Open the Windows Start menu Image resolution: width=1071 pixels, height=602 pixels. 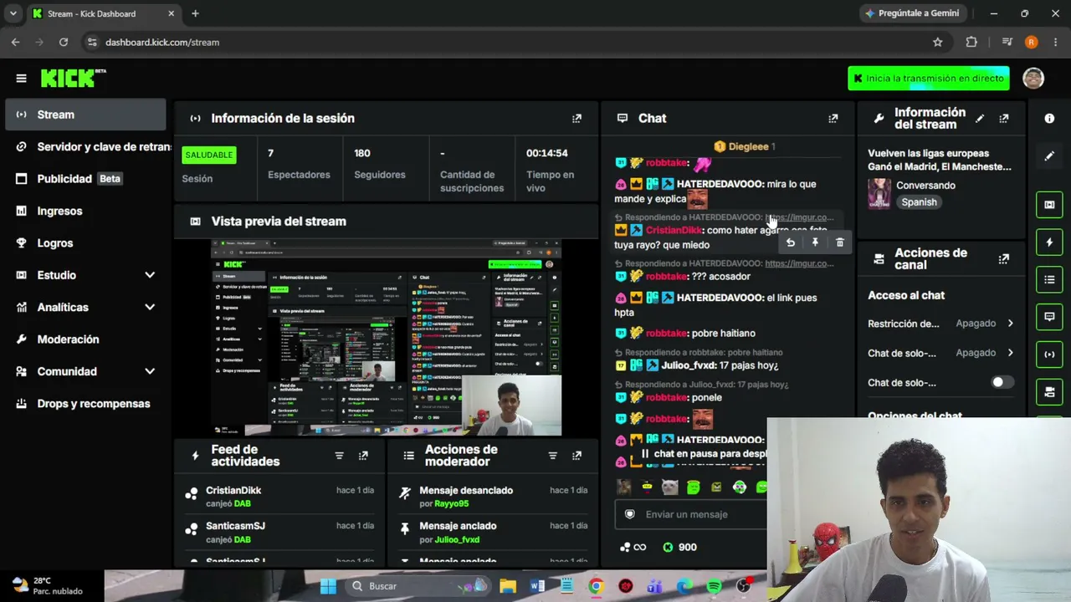tap(327, 586)
